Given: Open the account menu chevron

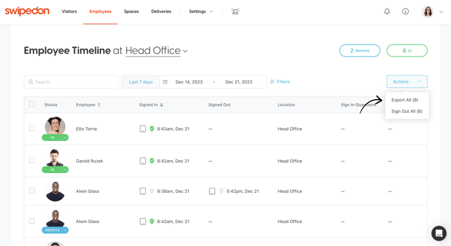Looking at the screenshot, I should pyautogui.click(x=441, y=12).
